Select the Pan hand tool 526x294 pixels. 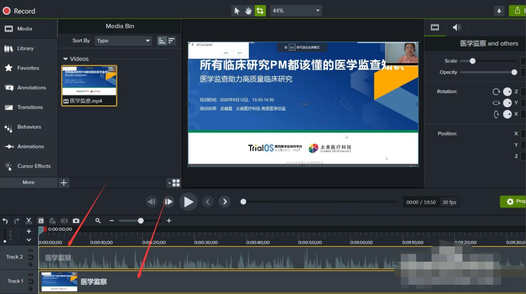point(249,10)
